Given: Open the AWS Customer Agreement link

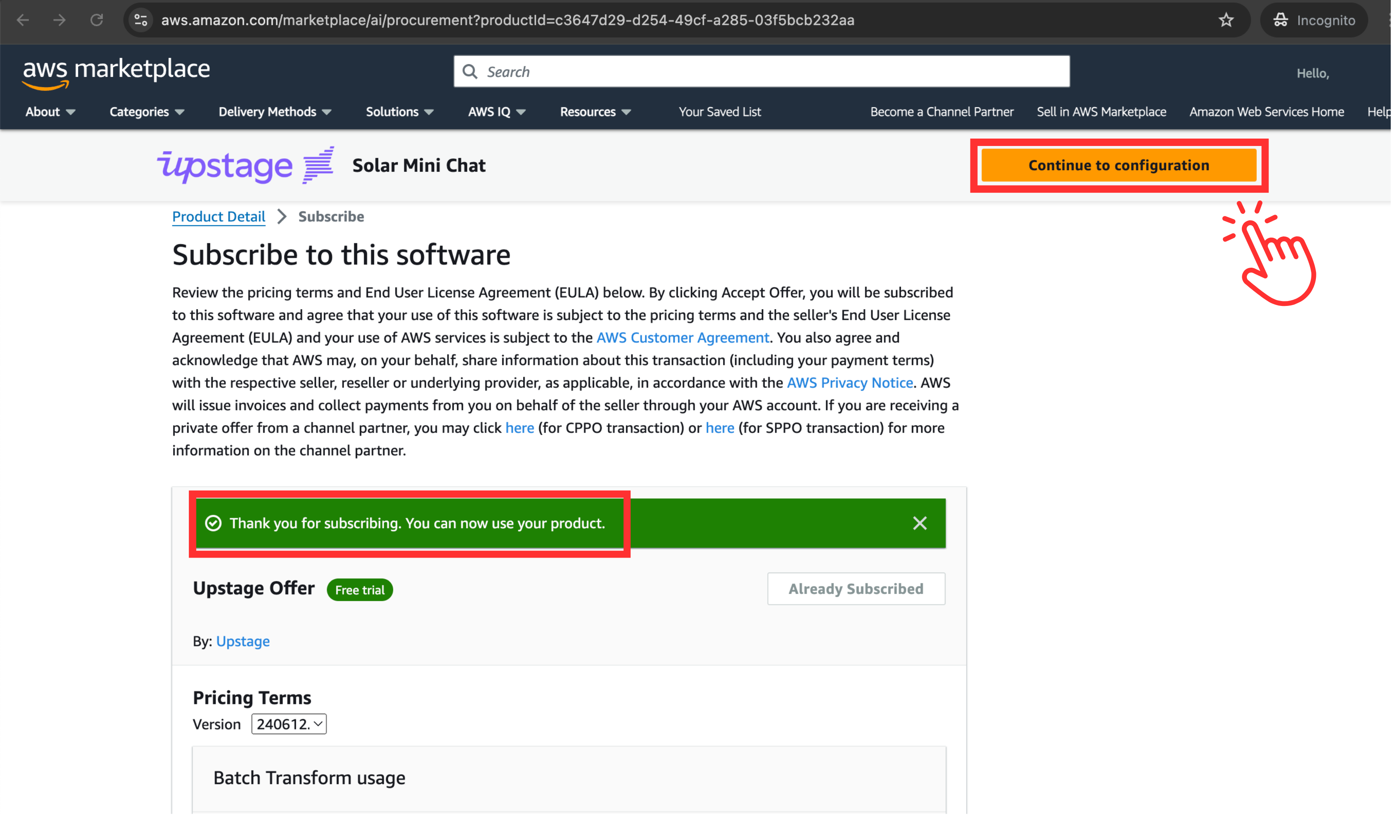Looking at the screenshot, I should pyautogui.click(x=683, y=338).
